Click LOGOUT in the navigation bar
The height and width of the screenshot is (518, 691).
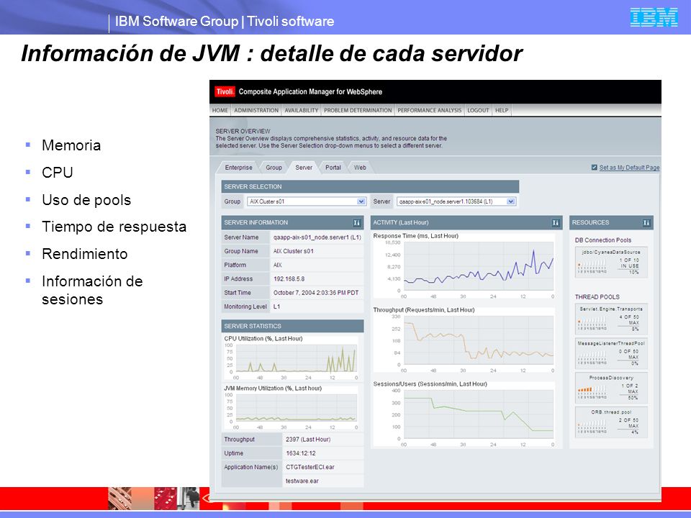478,110
